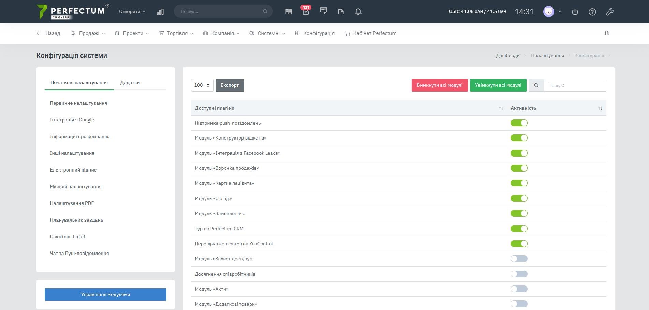Expand the Продажі menu dropdown
649x310 pixels.
pyautogui.click(x=88, y=33)
